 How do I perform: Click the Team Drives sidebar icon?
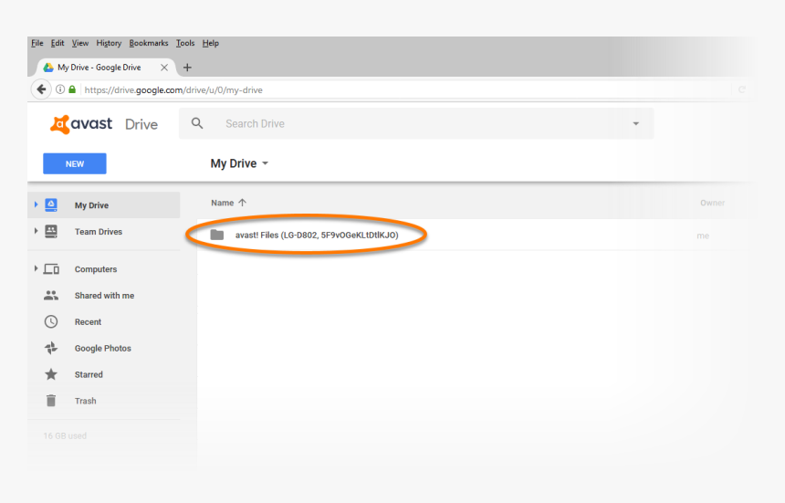coord(51,231)
